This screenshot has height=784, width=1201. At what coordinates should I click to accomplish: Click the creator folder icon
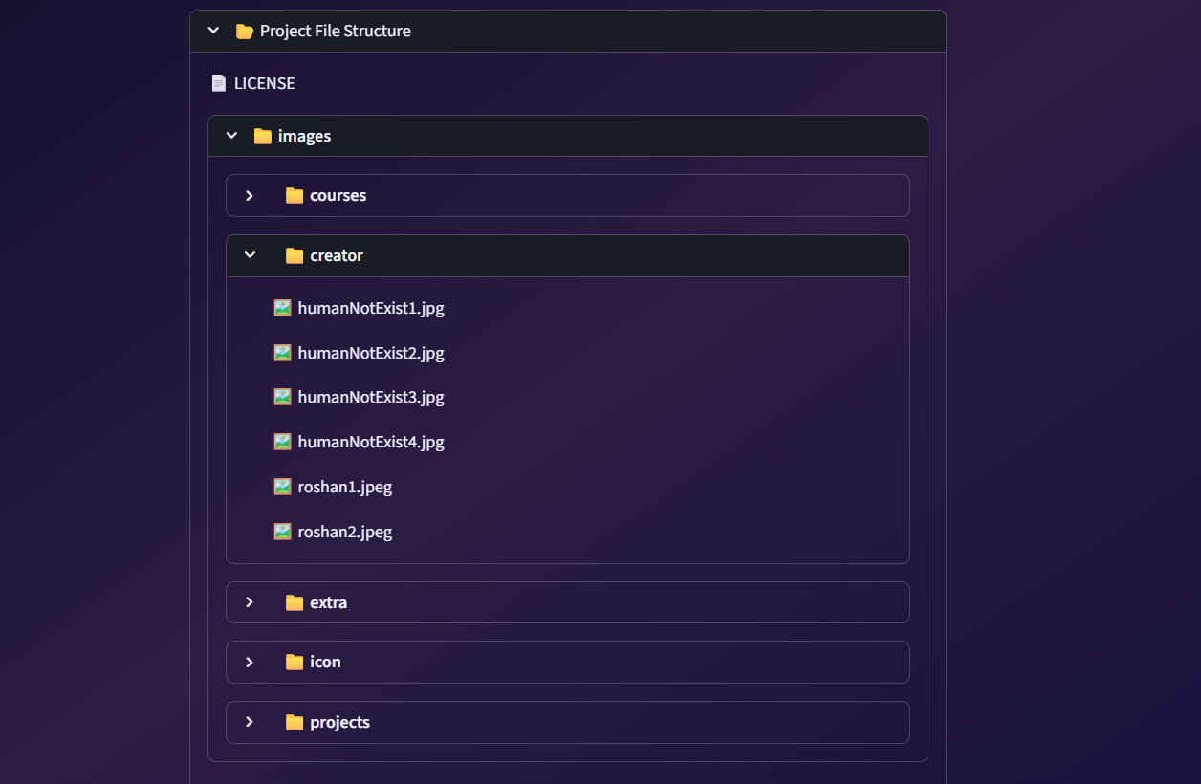point(295,255)
